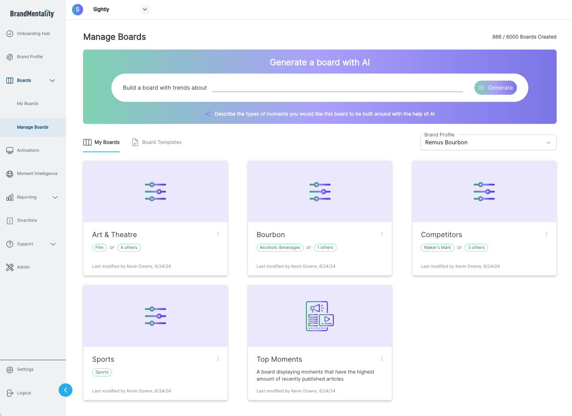Expand the Support sidebar section
The image size is (572, 416).
53,244
